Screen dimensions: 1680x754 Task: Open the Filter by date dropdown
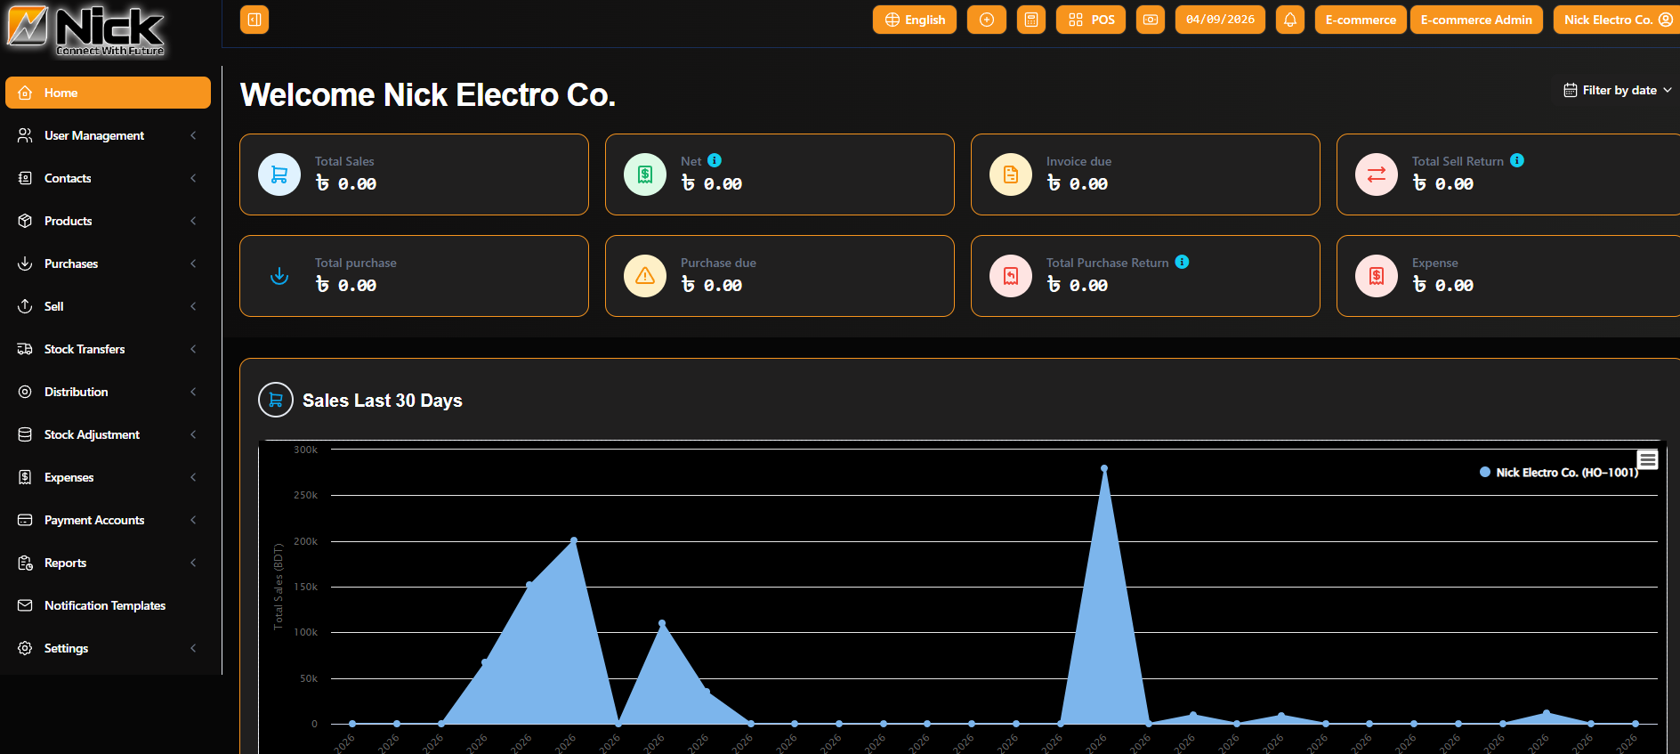click(1618, 90)
